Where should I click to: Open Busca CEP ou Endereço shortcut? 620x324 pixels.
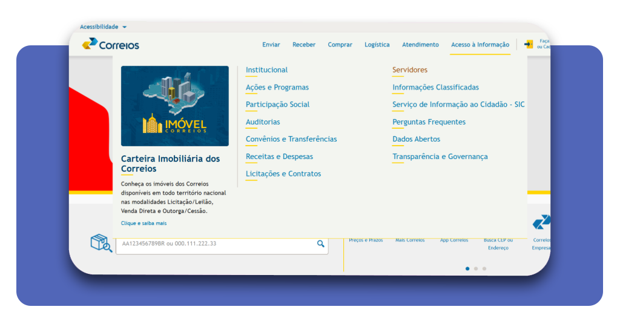coord(498,244)
